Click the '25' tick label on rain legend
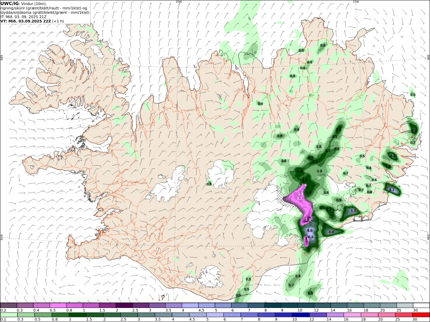Viewport: 430px width, 322px height. pyautogui.click(x=397, y=320)
